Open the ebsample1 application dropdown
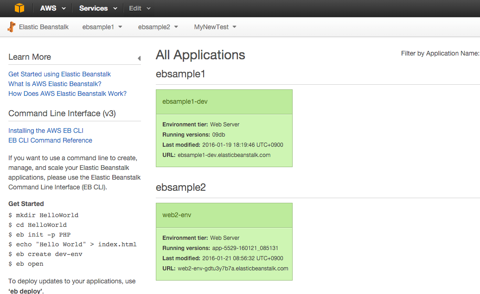 pyautogui.click(x=102, y=27)
